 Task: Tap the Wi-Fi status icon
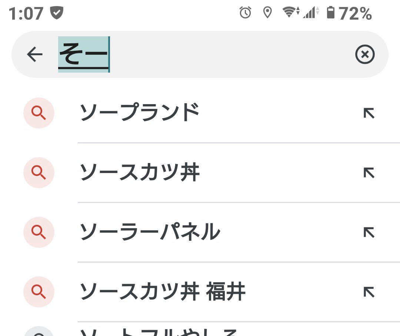tap(290, 13)
